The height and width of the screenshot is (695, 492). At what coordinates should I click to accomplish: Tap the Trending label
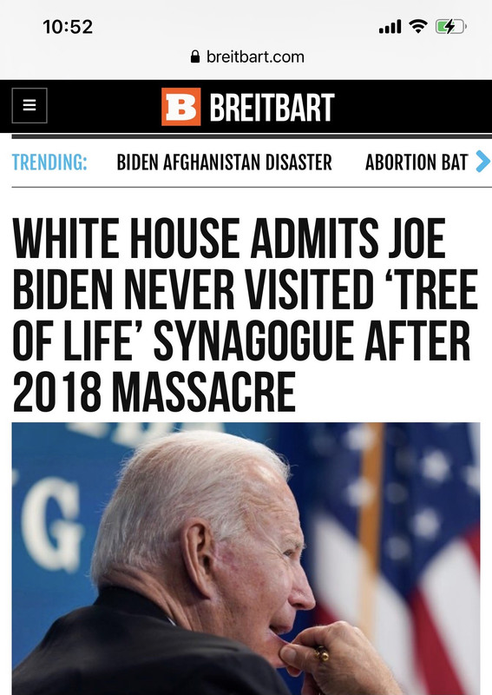coord(49,162)
